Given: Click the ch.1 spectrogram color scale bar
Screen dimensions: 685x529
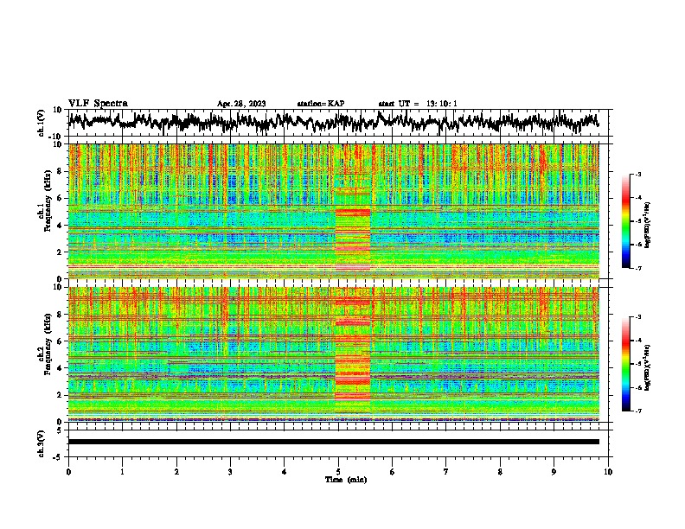Looking at the screenshot, I should [x=625, y=221].
